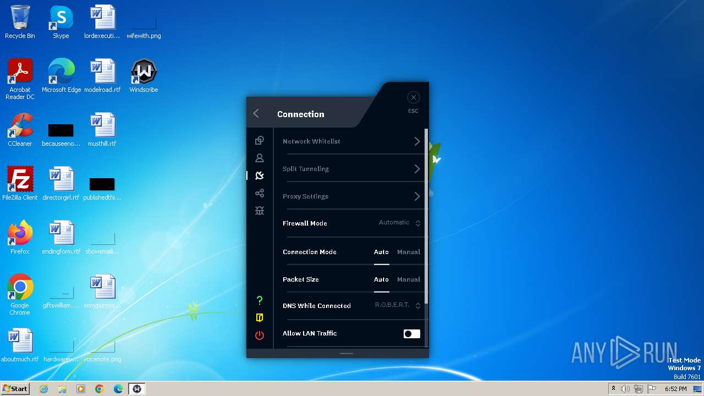Click the yellow log viewer icon
Screen dimensions: 704x396
(x=260, y=318)
